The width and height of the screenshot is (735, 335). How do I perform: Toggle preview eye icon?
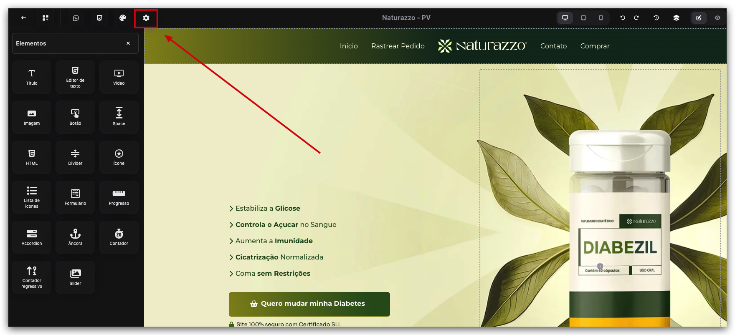[717, 18]
